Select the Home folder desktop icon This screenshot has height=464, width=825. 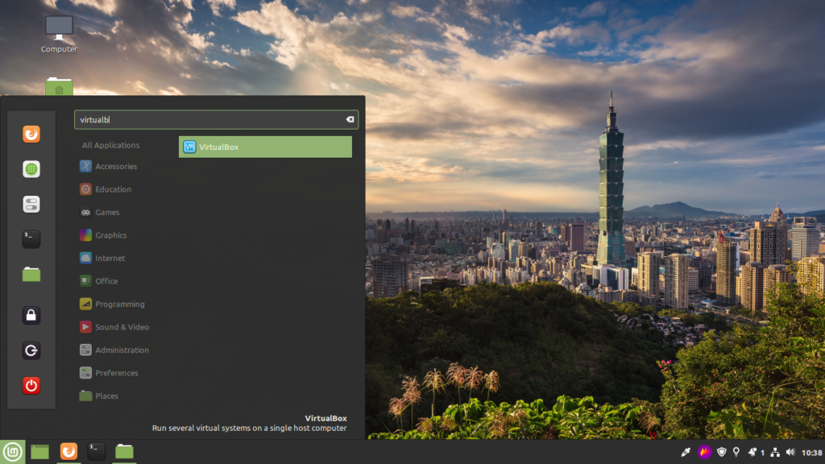point(59,87)
